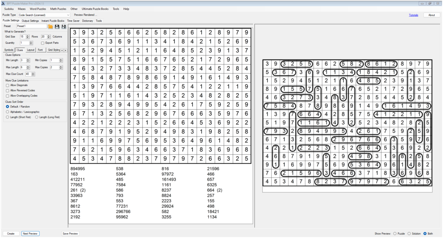The image size is (443, 238).
Task: Click the About button
Action: point(432,15)
